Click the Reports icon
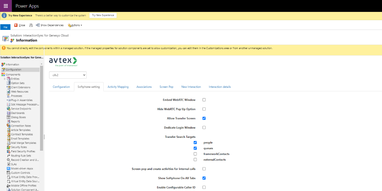The width and height of the screenshot is (382, 191). point(9,121)
